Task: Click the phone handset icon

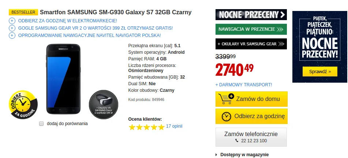Action: (237, 141)
